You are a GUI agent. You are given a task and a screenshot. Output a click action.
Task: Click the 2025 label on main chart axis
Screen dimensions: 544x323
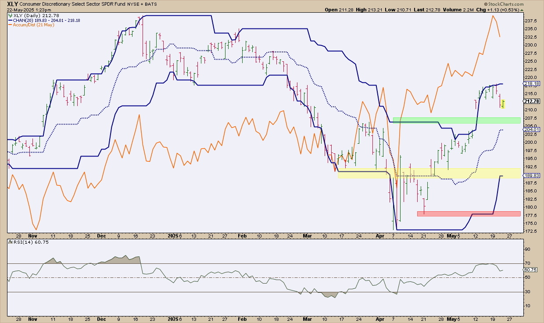pos(173,235)
